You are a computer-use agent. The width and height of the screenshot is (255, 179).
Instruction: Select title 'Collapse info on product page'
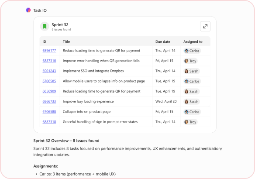87,112
